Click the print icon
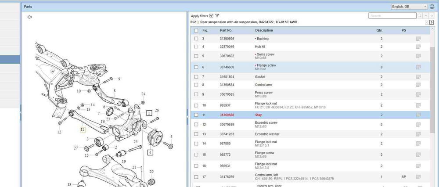This screenshot has height=187, width=439. point(432,7)
